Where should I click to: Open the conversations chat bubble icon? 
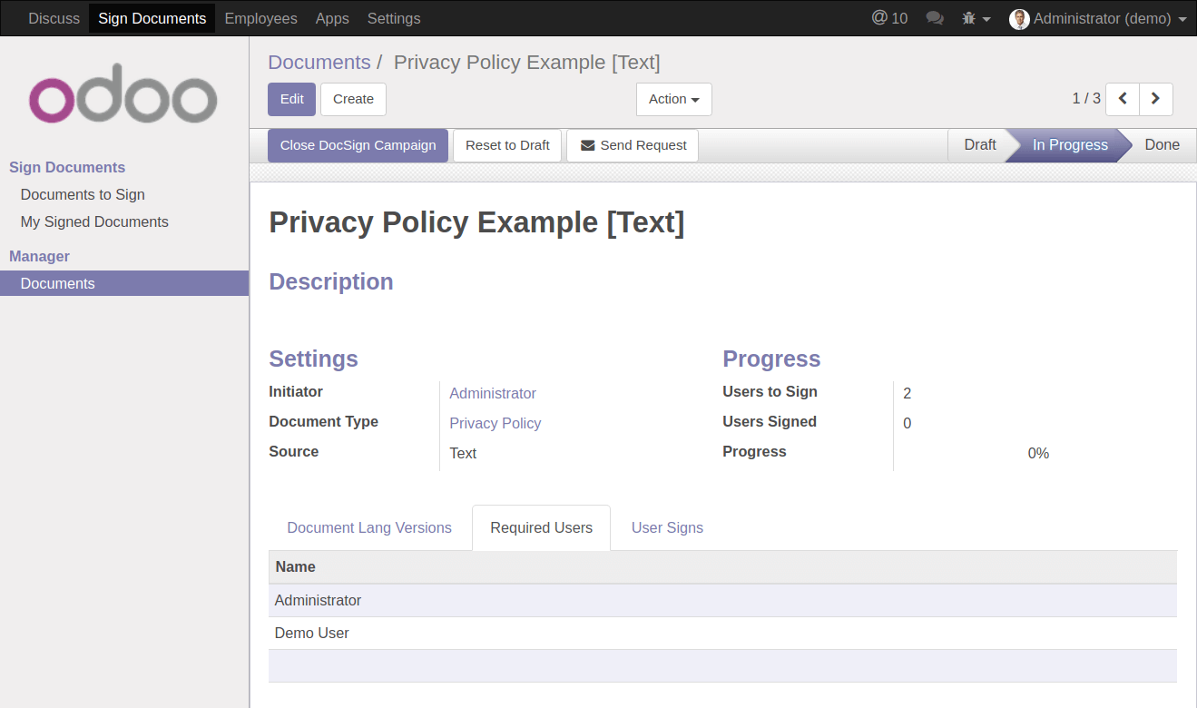[935, 18]
